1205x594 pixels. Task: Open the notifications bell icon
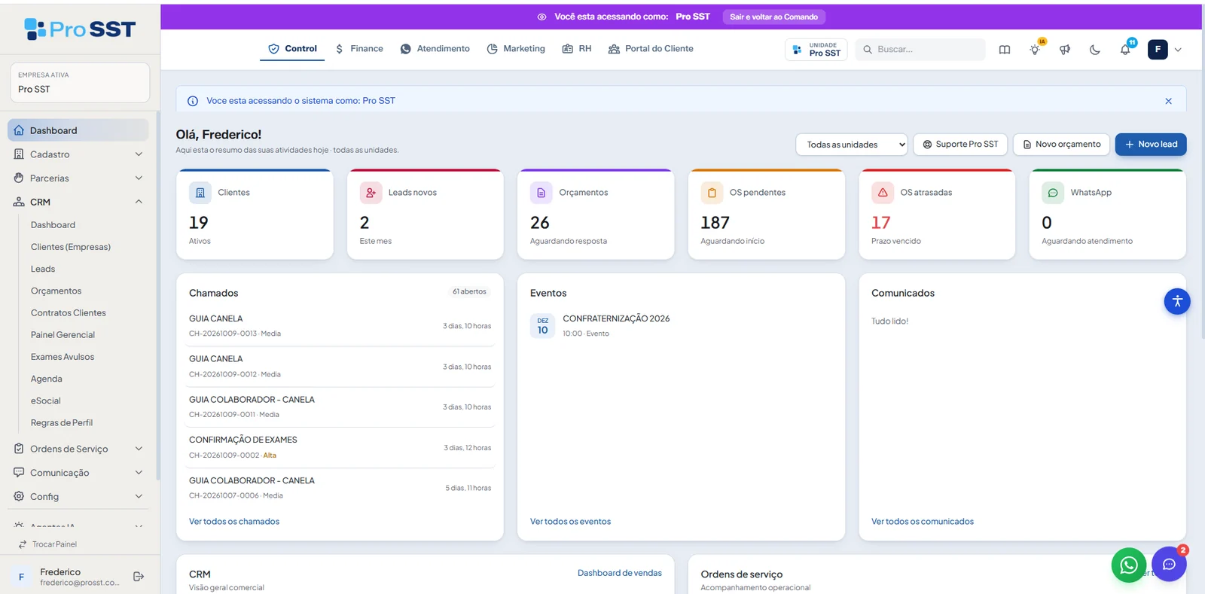click(x=1125, y=50)
